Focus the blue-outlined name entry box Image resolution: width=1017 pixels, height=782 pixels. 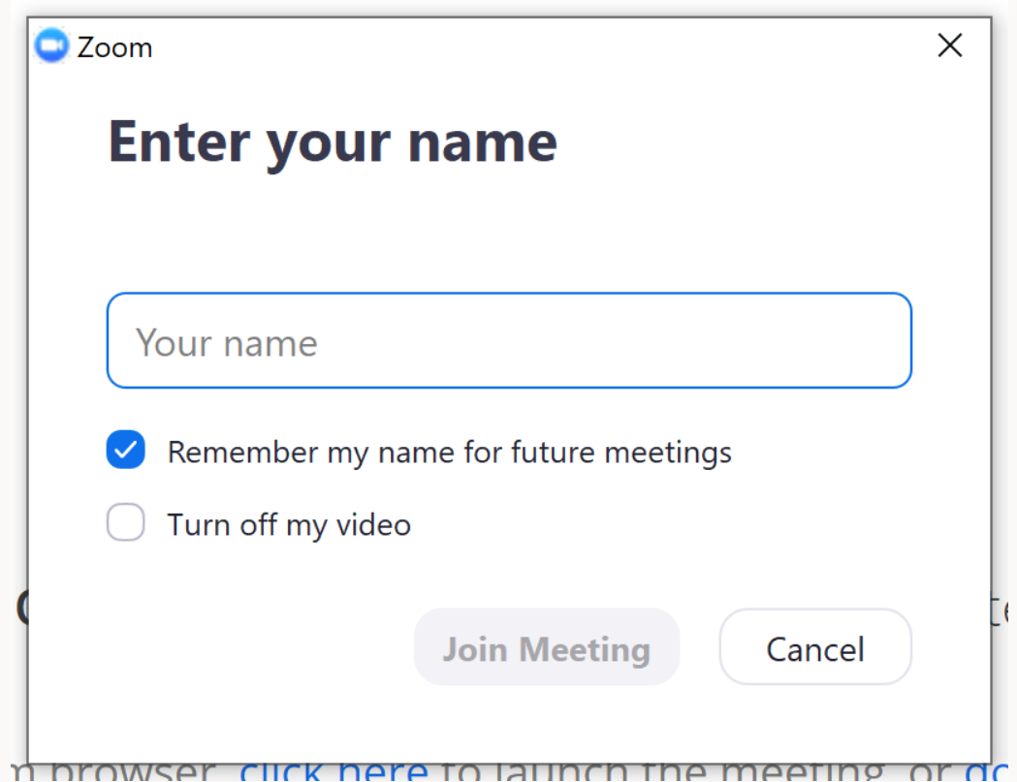coord(509,340)
